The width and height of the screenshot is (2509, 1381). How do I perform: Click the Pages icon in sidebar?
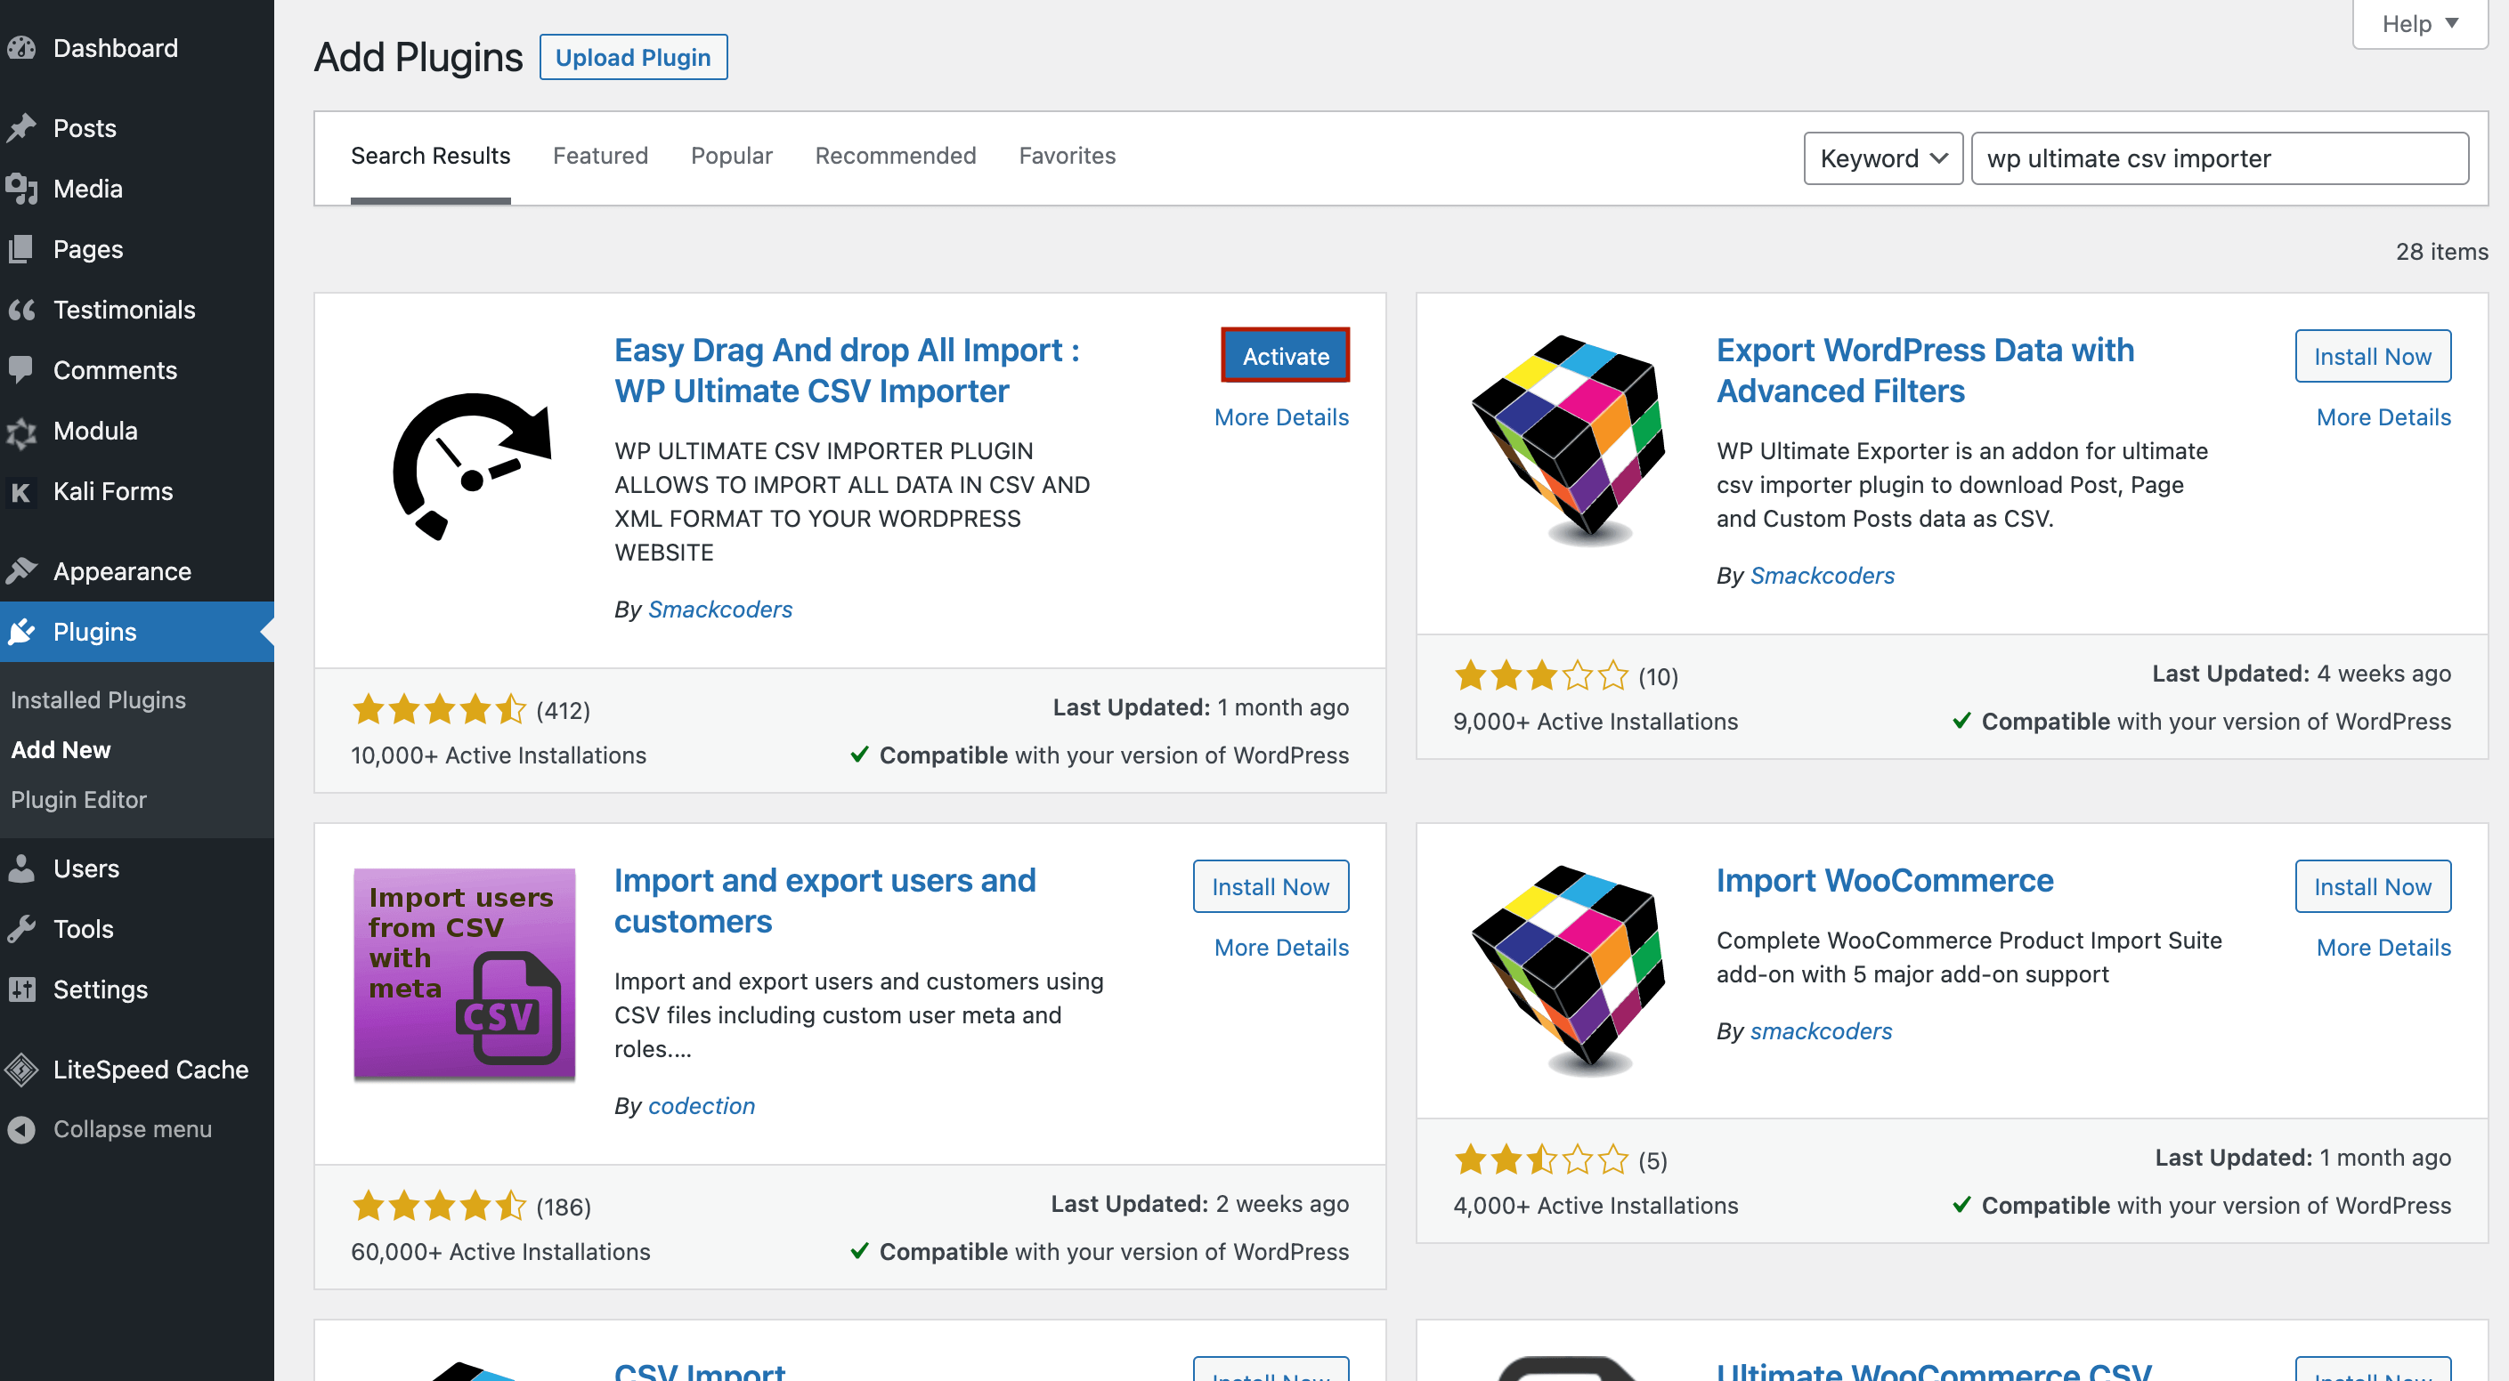pos(21,248)
